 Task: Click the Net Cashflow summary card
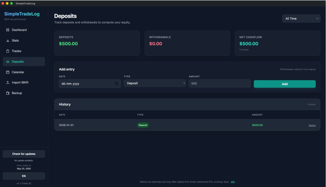click(278, 43)
